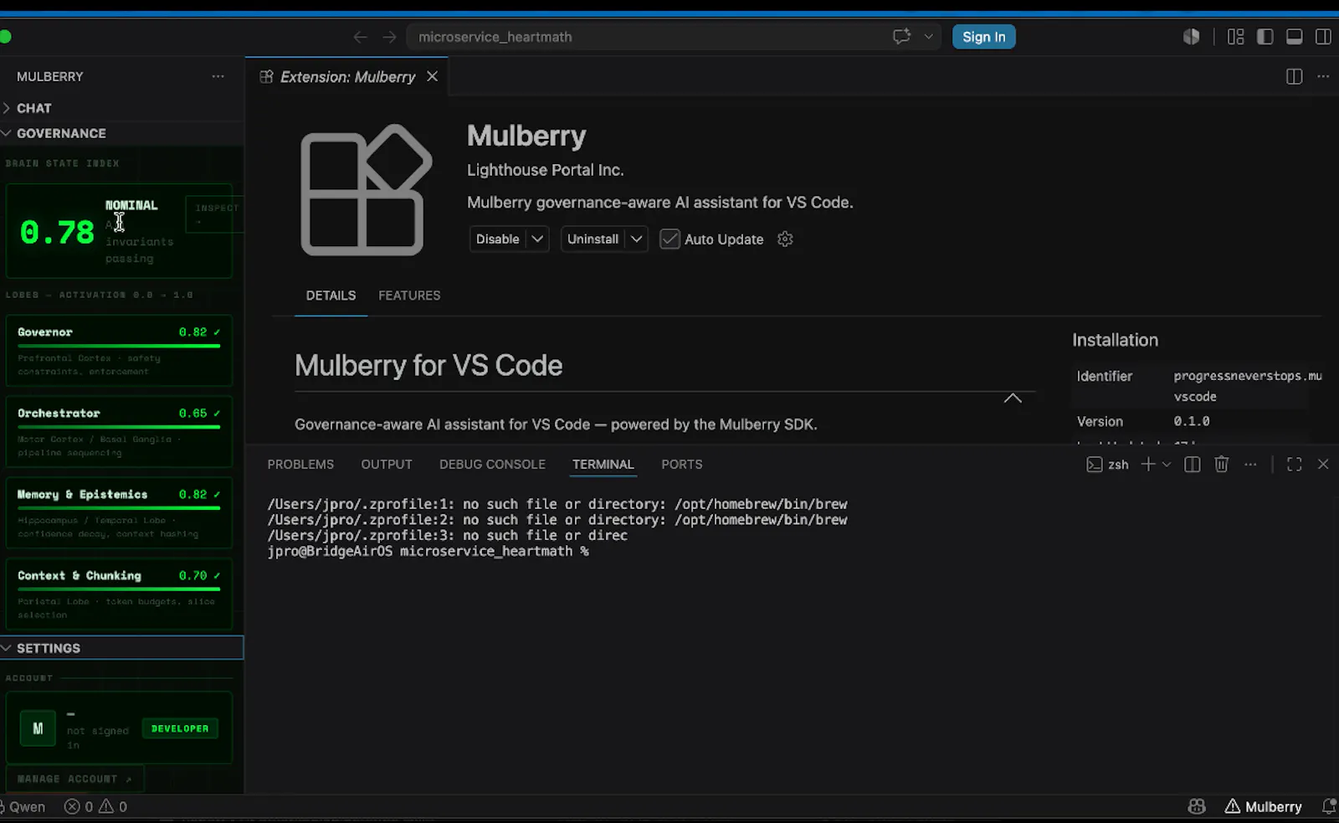The image size is (1339, 823).
Task: Toggle the primary sidebar visibility
Action: click(x=1265, y=36)
